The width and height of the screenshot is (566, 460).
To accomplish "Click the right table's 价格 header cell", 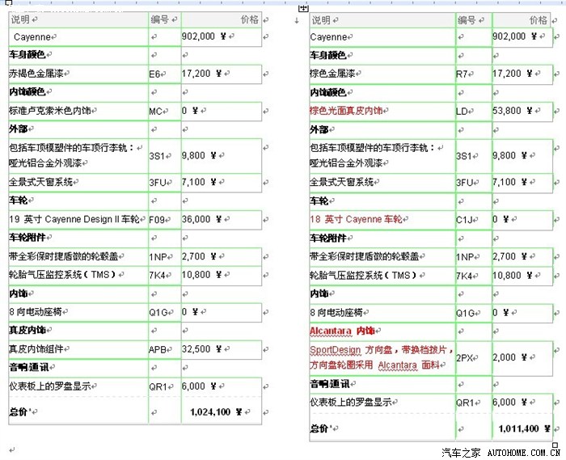I will (x=522, y=20).
